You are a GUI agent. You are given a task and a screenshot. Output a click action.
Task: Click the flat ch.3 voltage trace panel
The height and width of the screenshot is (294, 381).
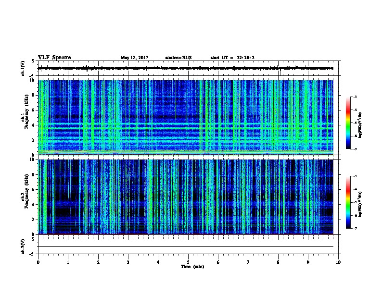pos(188,246)
